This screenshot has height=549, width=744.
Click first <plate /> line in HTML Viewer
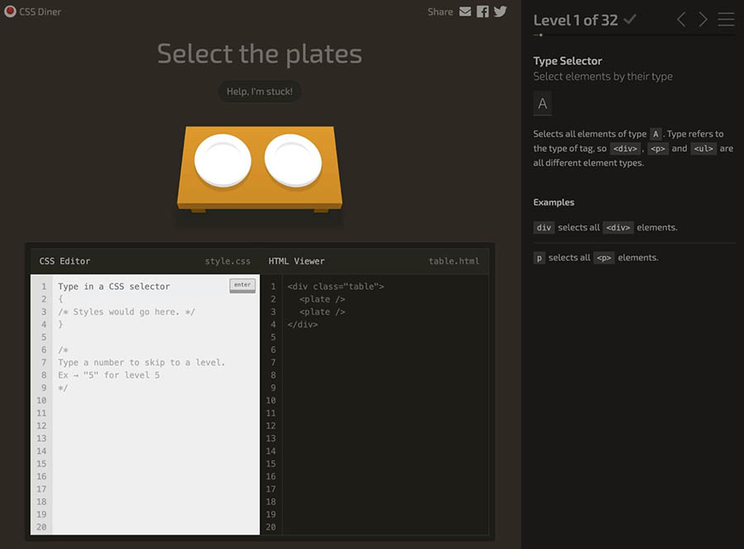[322, 299]
